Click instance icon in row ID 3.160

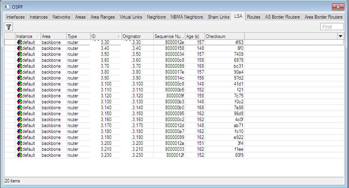[19, 119]
